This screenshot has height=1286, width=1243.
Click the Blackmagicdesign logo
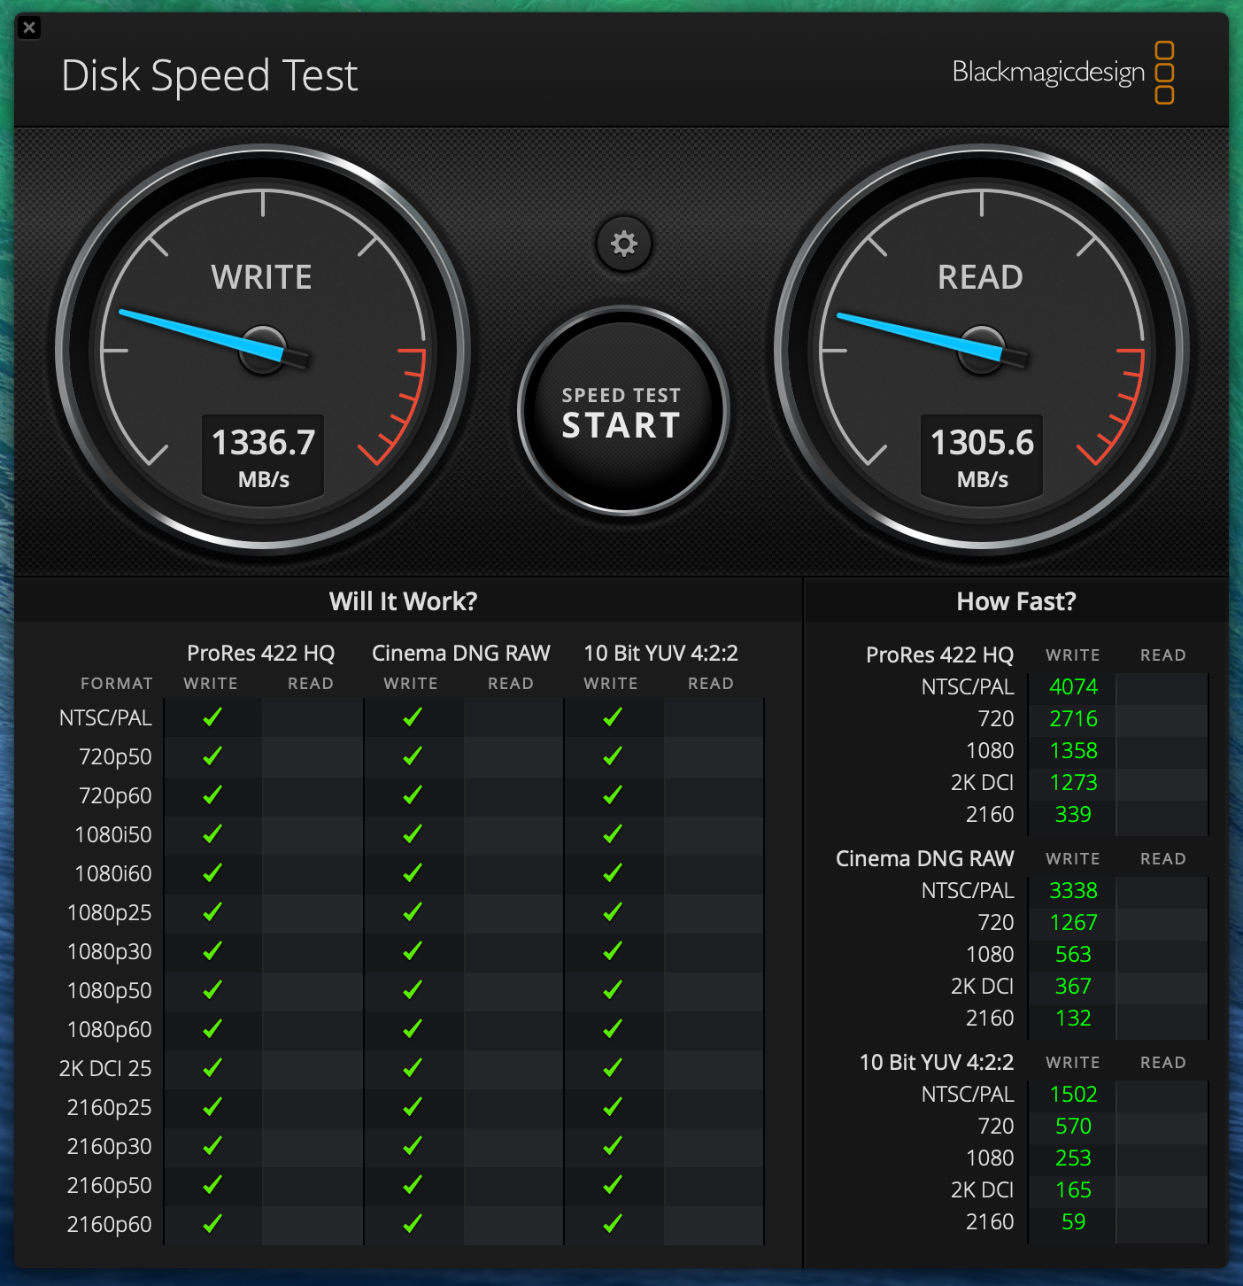pos(1063,73)
